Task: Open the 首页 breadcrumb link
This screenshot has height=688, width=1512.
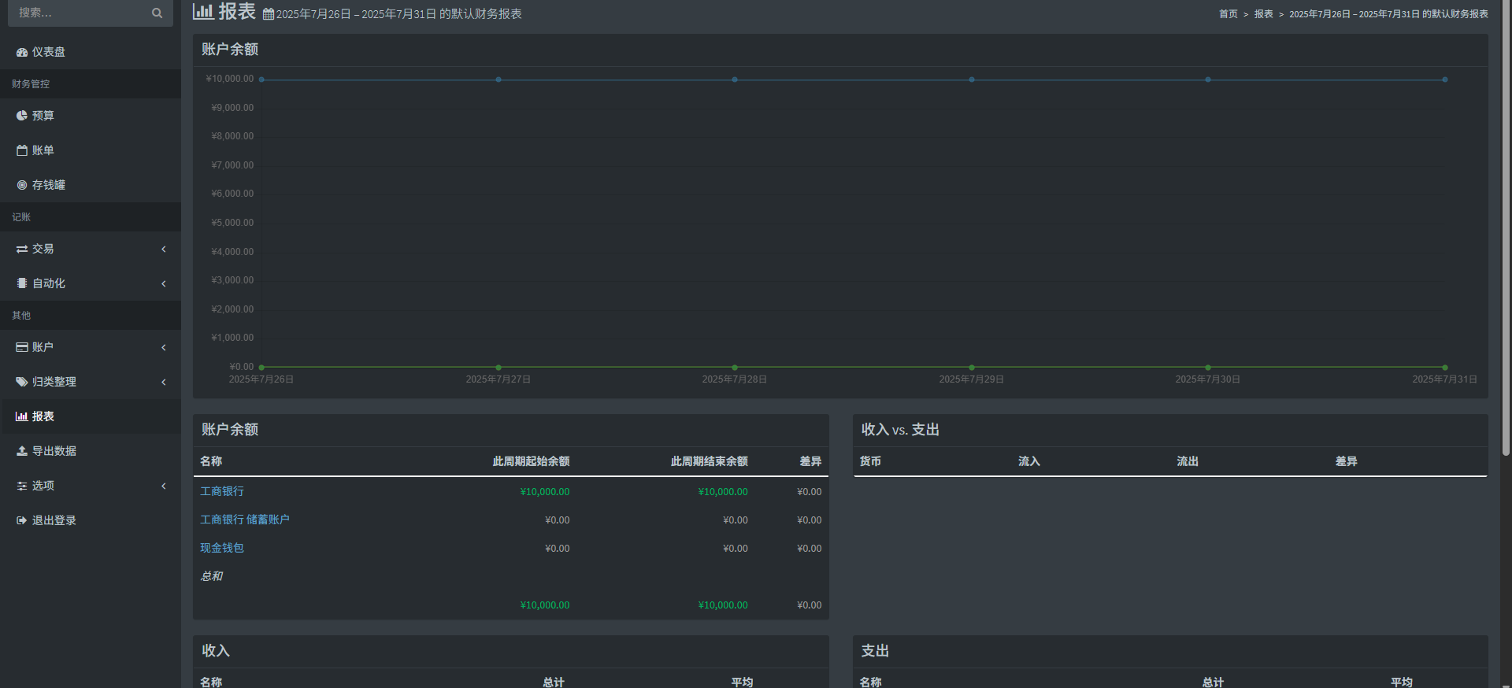Action: tap(1228, 14)
